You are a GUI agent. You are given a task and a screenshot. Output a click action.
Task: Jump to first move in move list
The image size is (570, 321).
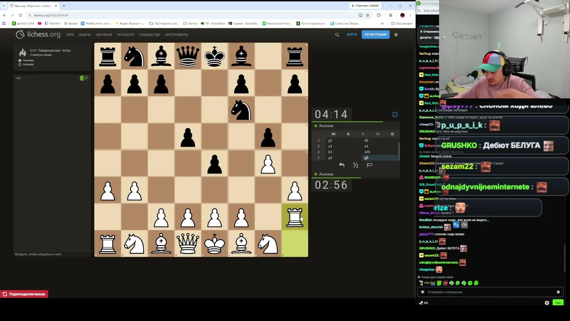click(x=333, y=134)
